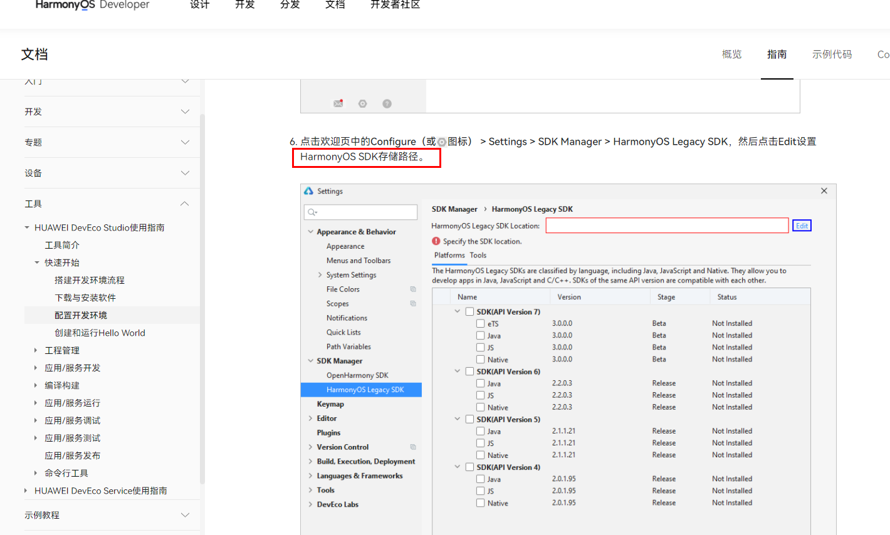Collapse Appearance & Behavior in Settings tree
The width and height of the screenshot is (890, 535).
point(310,232)
